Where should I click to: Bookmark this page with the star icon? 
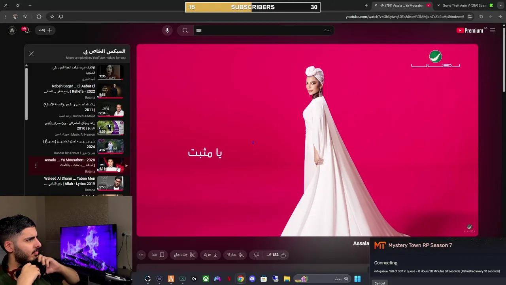point(52,17)
